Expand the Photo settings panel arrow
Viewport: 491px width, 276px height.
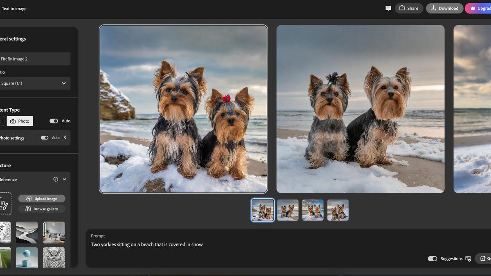(x=65, y=137)
